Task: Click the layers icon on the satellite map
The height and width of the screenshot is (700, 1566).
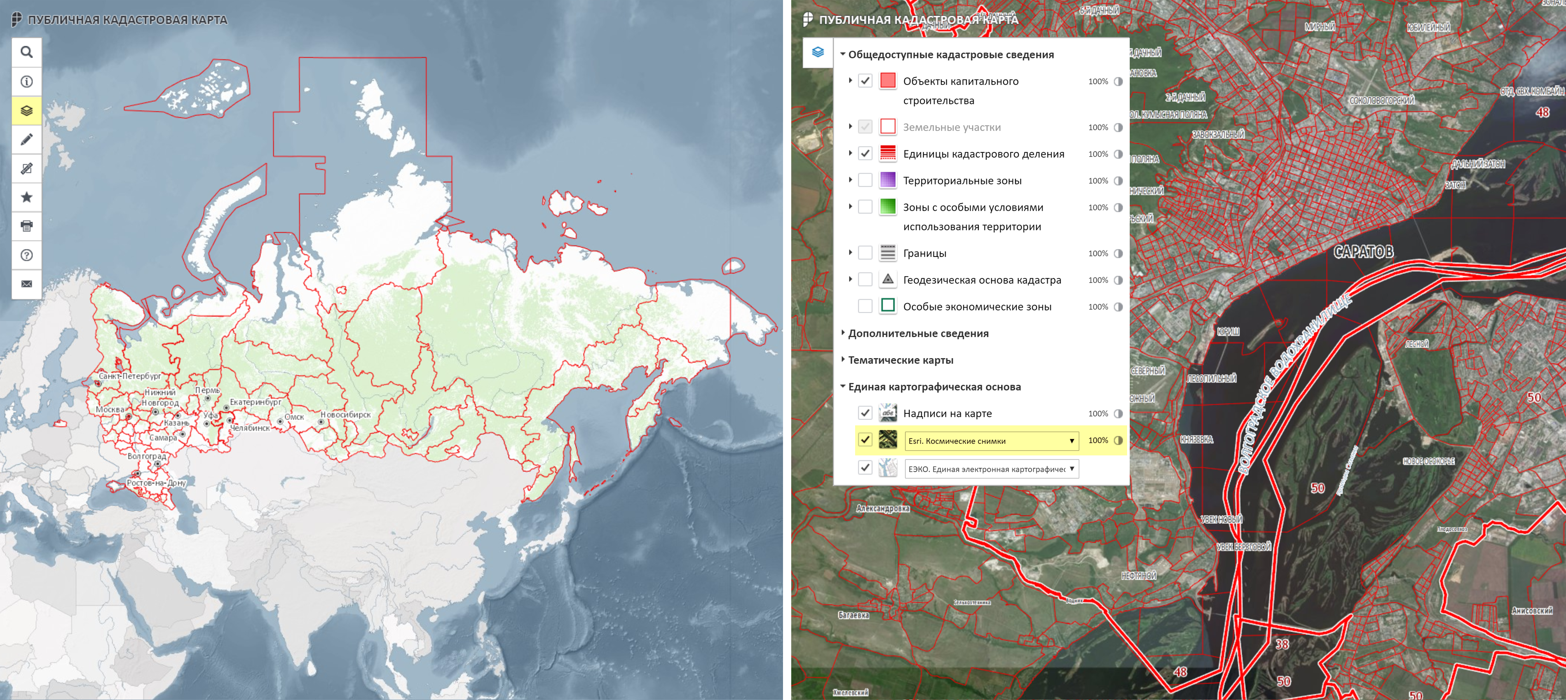Action: 818,52
